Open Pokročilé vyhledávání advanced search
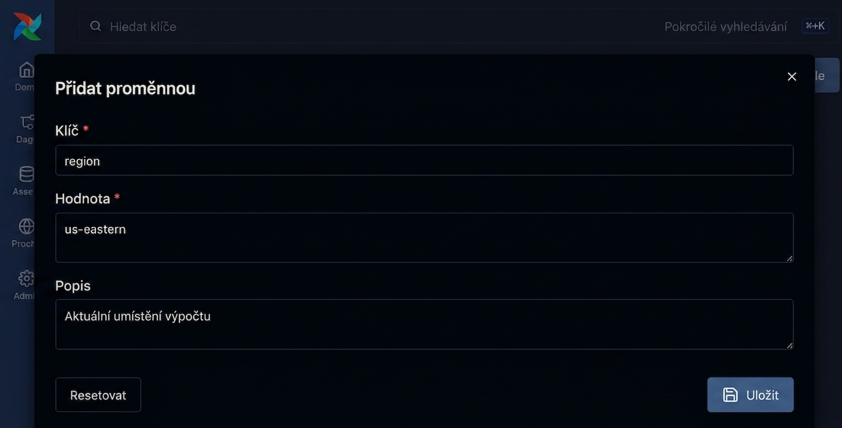 [x=726, y=26]
